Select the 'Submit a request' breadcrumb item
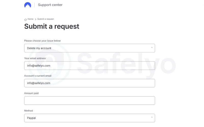Screen dimensions: 204x127 pyautogui.click(x=46, y=19)
